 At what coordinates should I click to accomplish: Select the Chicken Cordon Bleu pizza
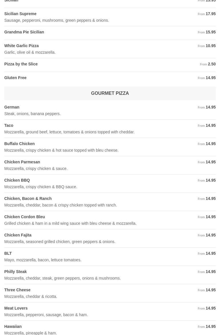[25, 217]
